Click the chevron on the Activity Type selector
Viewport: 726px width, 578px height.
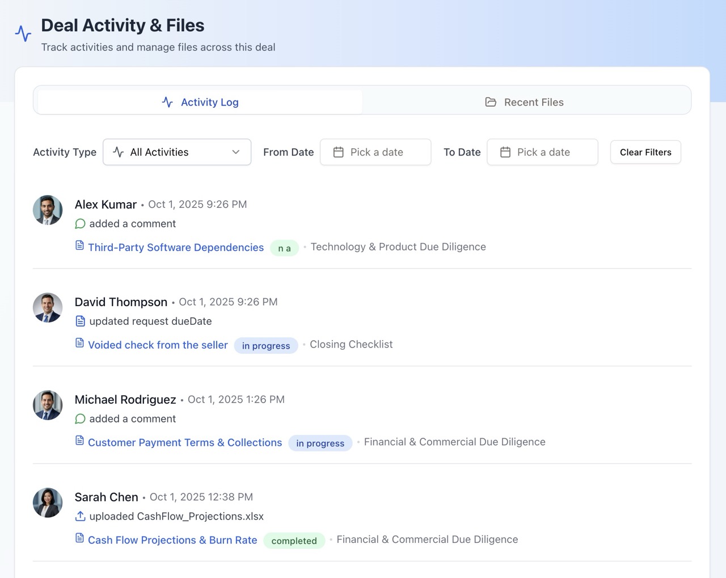237,152
